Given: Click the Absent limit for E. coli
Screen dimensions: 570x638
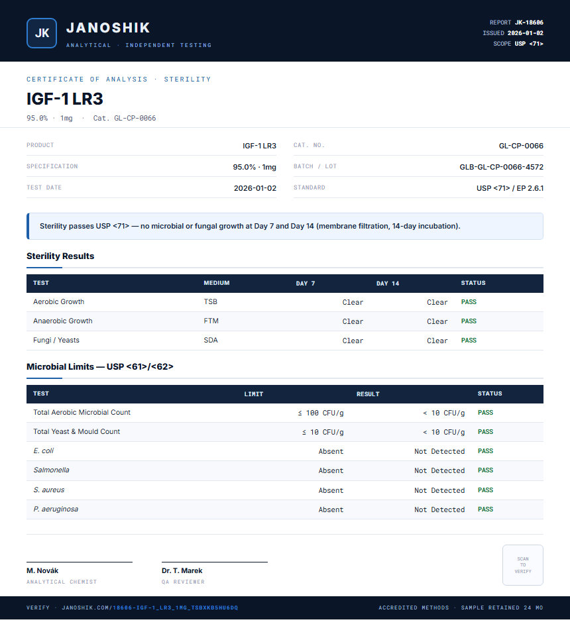Looking at the screenshot, I should [331, 451].
